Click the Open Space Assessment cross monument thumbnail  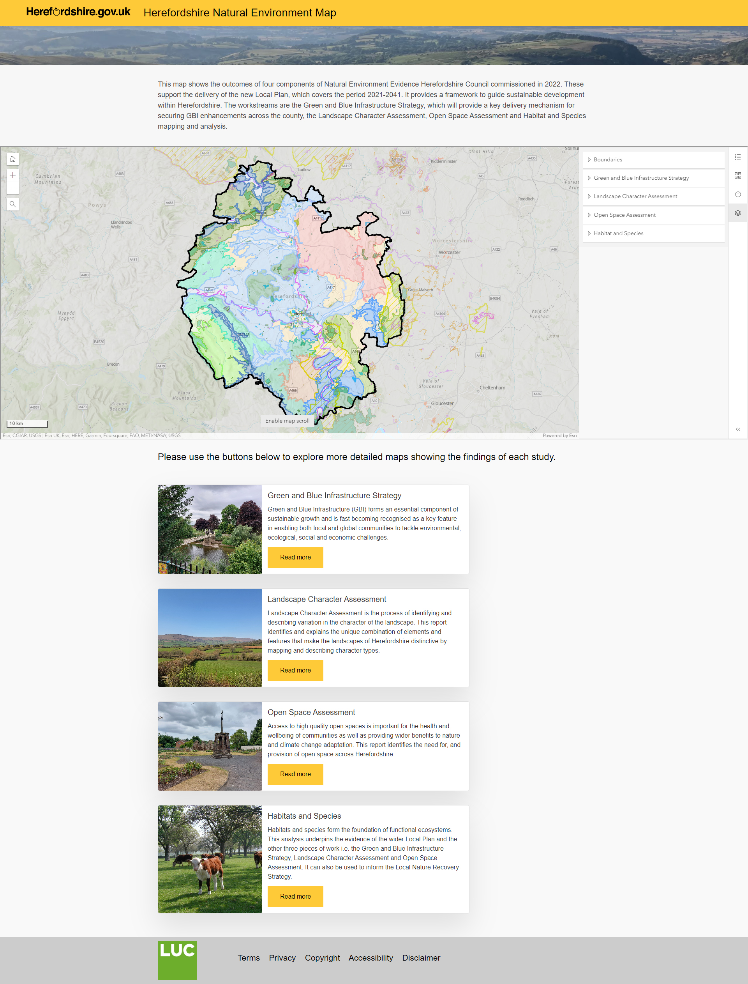click(x=210, y=746)
